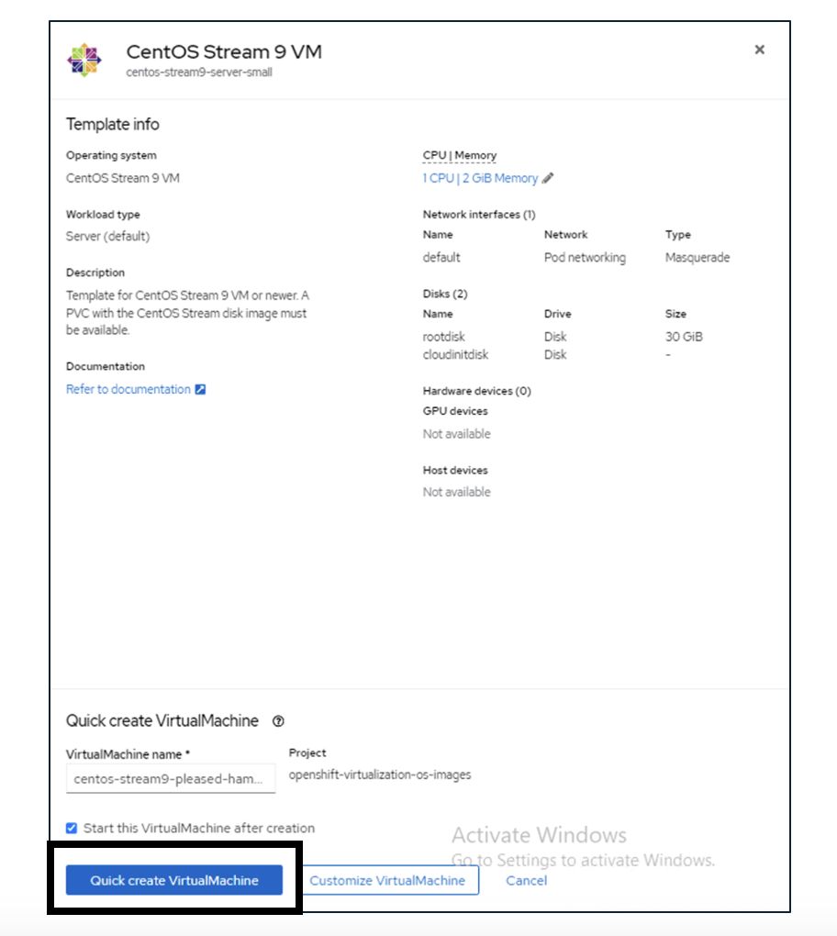Screen dimensions: 837x936
Task: Click the Quick create VirtualMachine button
Action: tap(174, 880)
